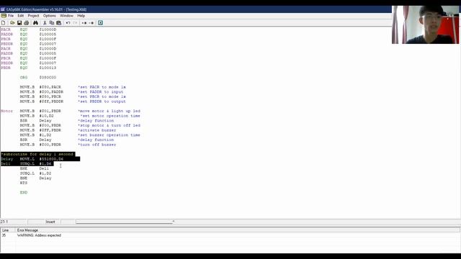
Task: Click the Redo arrow icon
Action: 75,22
